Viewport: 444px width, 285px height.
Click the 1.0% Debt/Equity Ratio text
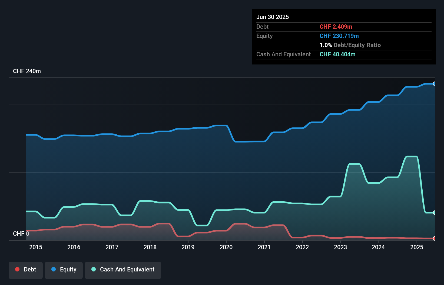point(350,45)
